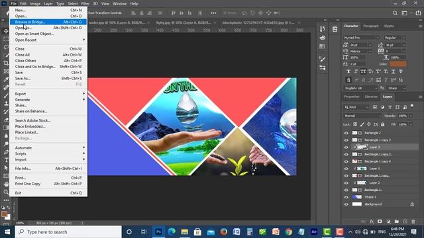Select the Brush tool

coord(6,95)
